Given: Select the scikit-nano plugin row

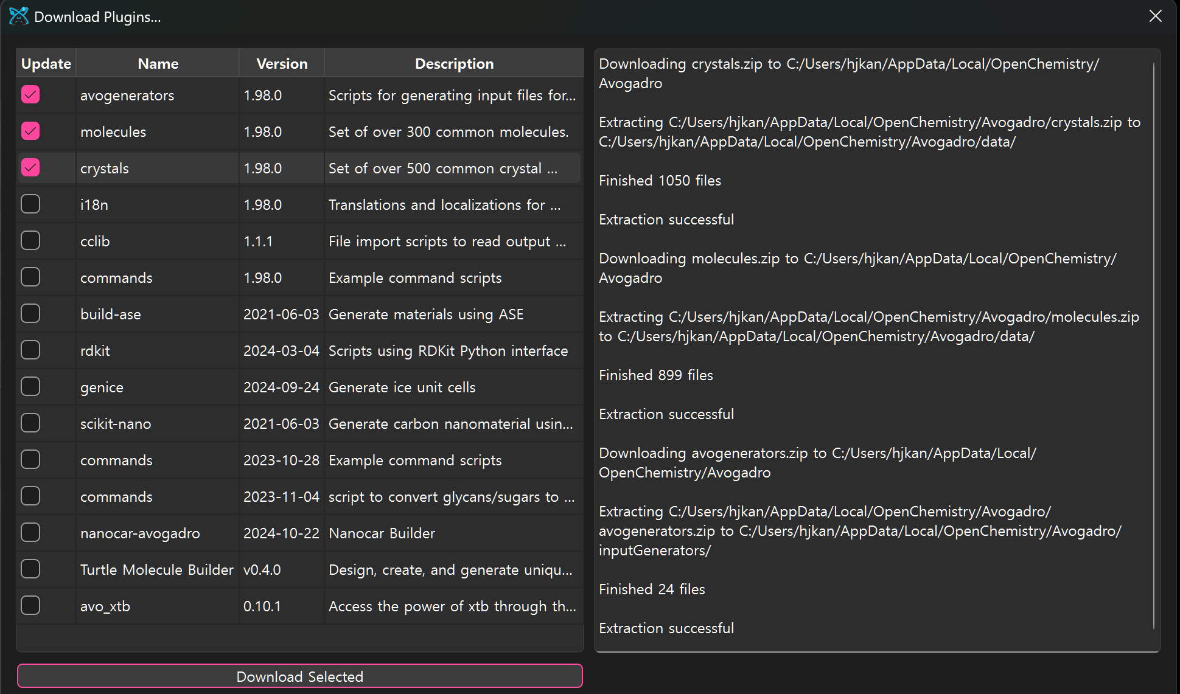Looking at the screenshot, I should click(x=116, y=424).
